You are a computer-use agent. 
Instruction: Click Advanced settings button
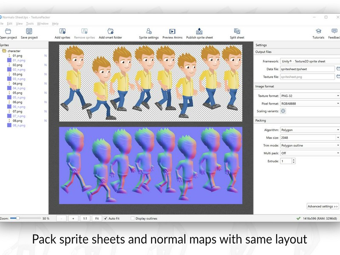click(x=323, y=206)
